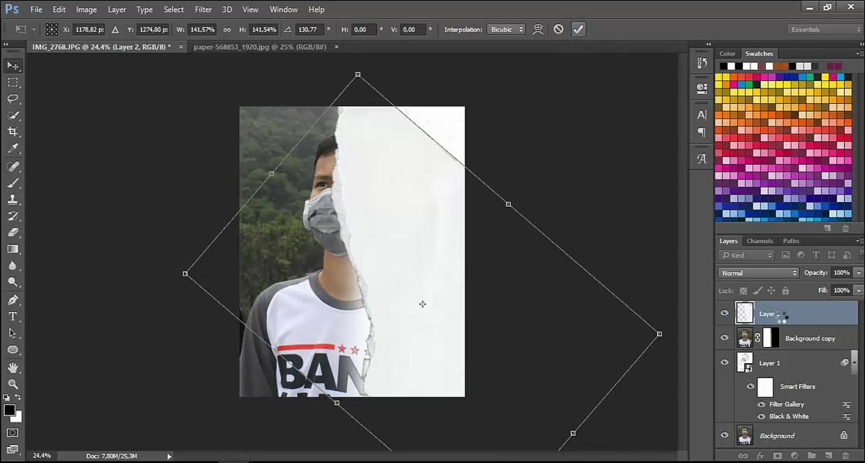
Task: Open the File menu
Action: 36,10
